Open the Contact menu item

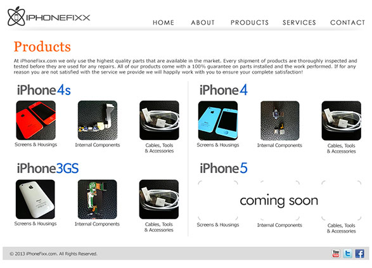coord(347,23)
